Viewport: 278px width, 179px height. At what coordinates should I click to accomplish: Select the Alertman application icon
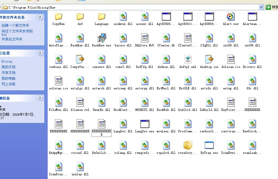tap(252, 17)
